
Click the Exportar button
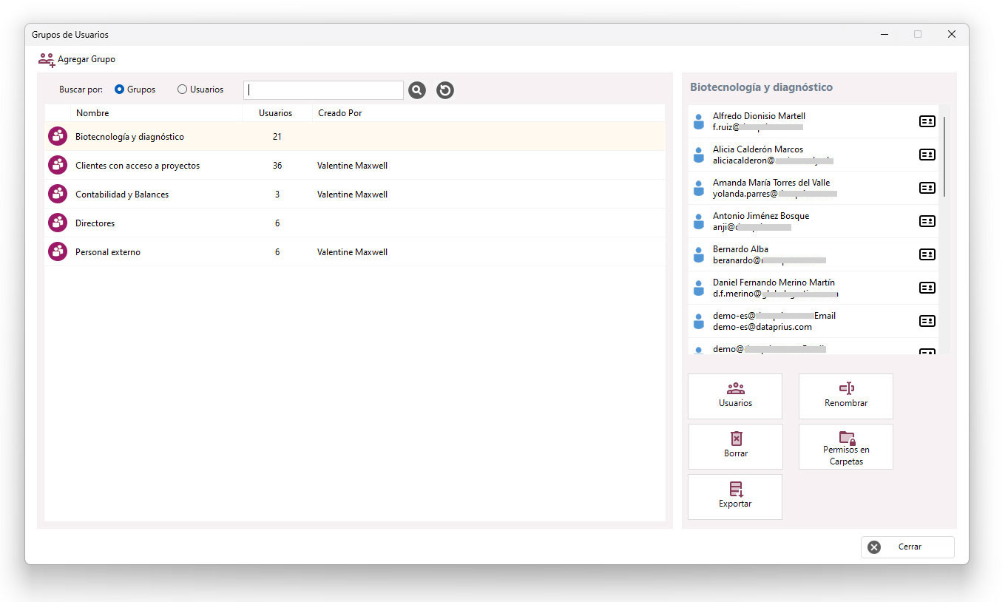tap(735, 497)
